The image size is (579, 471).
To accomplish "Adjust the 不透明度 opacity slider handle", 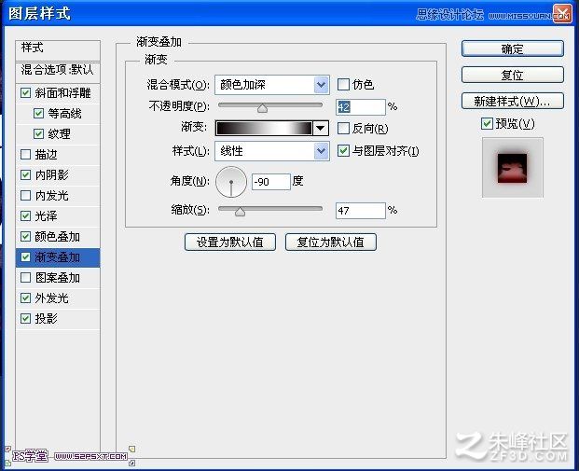I will point(262,108).
